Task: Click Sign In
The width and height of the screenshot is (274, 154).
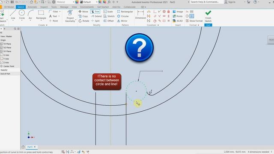Action: tap(229, 2)
